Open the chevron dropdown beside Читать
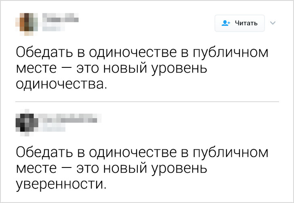Screen dimensions: 294x203 coord(272,23)
